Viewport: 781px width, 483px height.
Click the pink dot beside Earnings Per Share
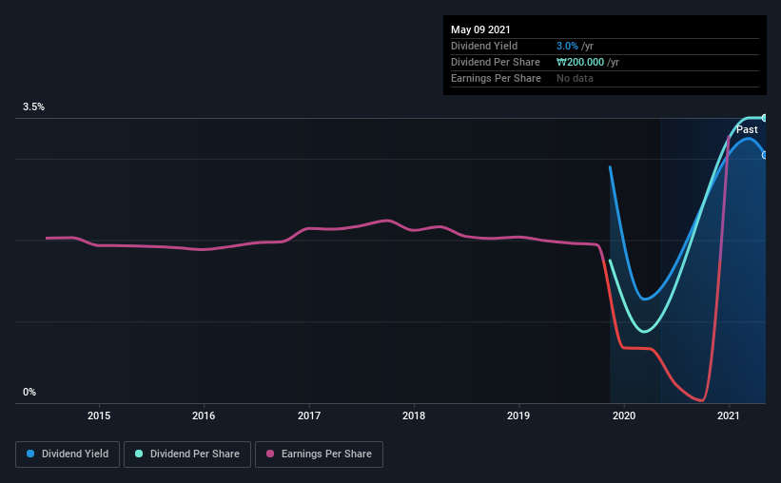[271, 454]
